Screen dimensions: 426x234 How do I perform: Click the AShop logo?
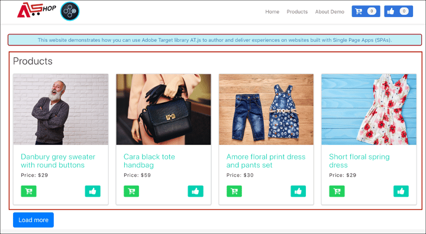(x=37, y=10)
